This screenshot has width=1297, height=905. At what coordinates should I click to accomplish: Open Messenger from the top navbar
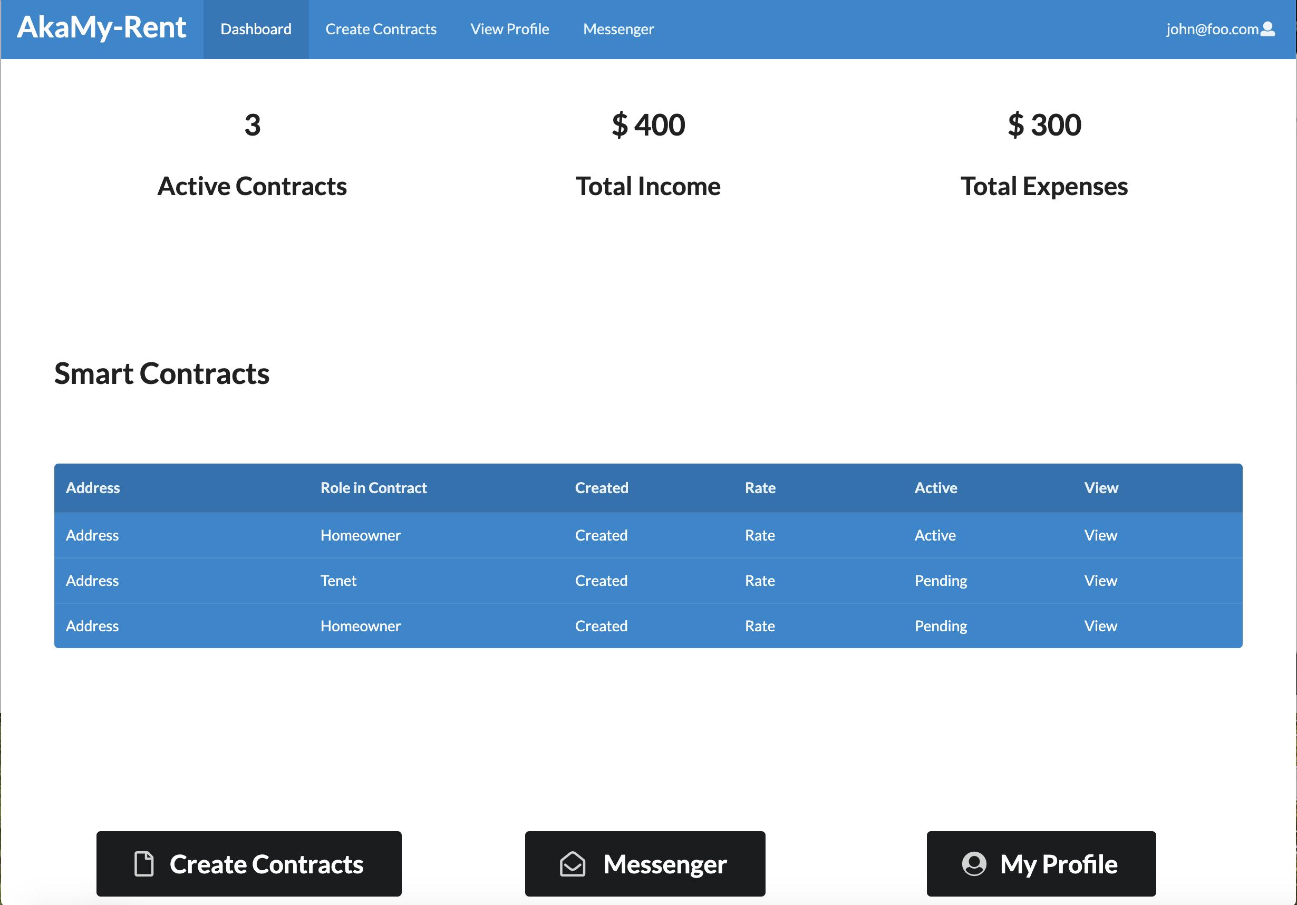tap(618, 29)
